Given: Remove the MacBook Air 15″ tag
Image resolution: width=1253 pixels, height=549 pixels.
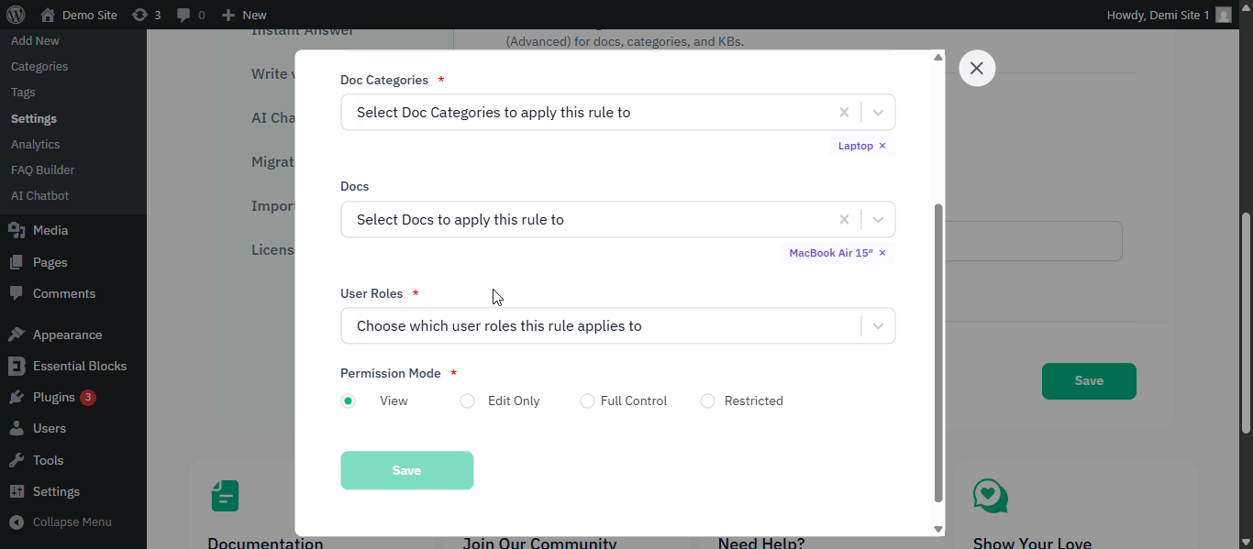Looking at the screenshot, I should pyautogui.click(x=882, y=253).
